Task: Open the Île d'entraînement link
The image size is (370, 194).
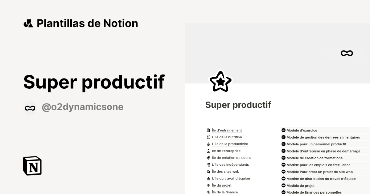Action: (x=226, y=130)
